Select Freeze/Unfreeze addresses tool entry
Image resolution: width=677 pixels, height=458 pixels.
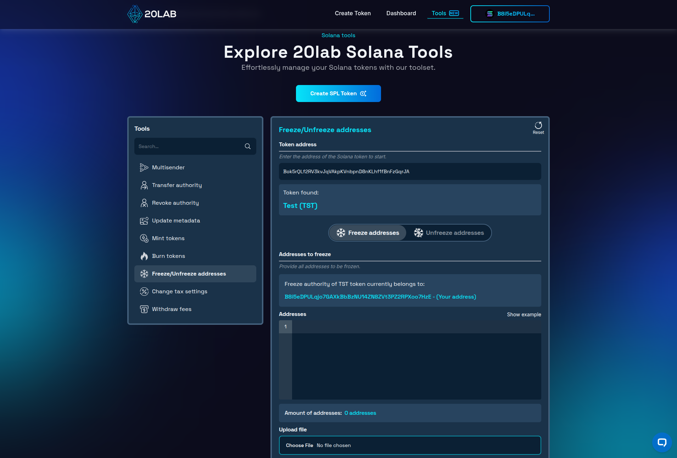[195, 274]
